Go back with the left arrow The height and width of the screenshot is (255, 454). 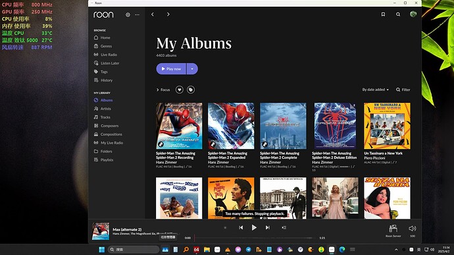(153, 14)
